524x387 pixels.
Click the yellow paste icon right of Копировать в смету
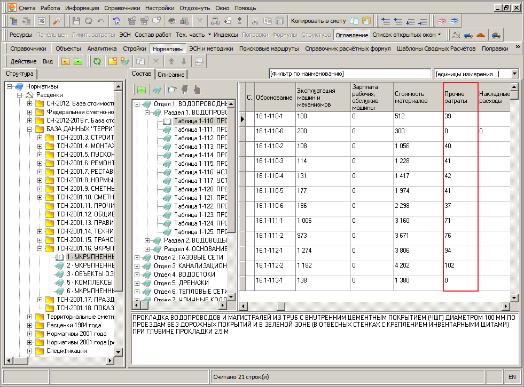[366, 21]
